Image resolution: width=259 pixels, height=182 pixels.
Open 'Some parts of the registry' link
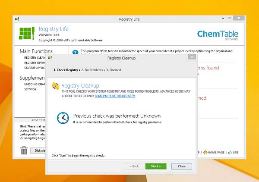pos(115,96)
